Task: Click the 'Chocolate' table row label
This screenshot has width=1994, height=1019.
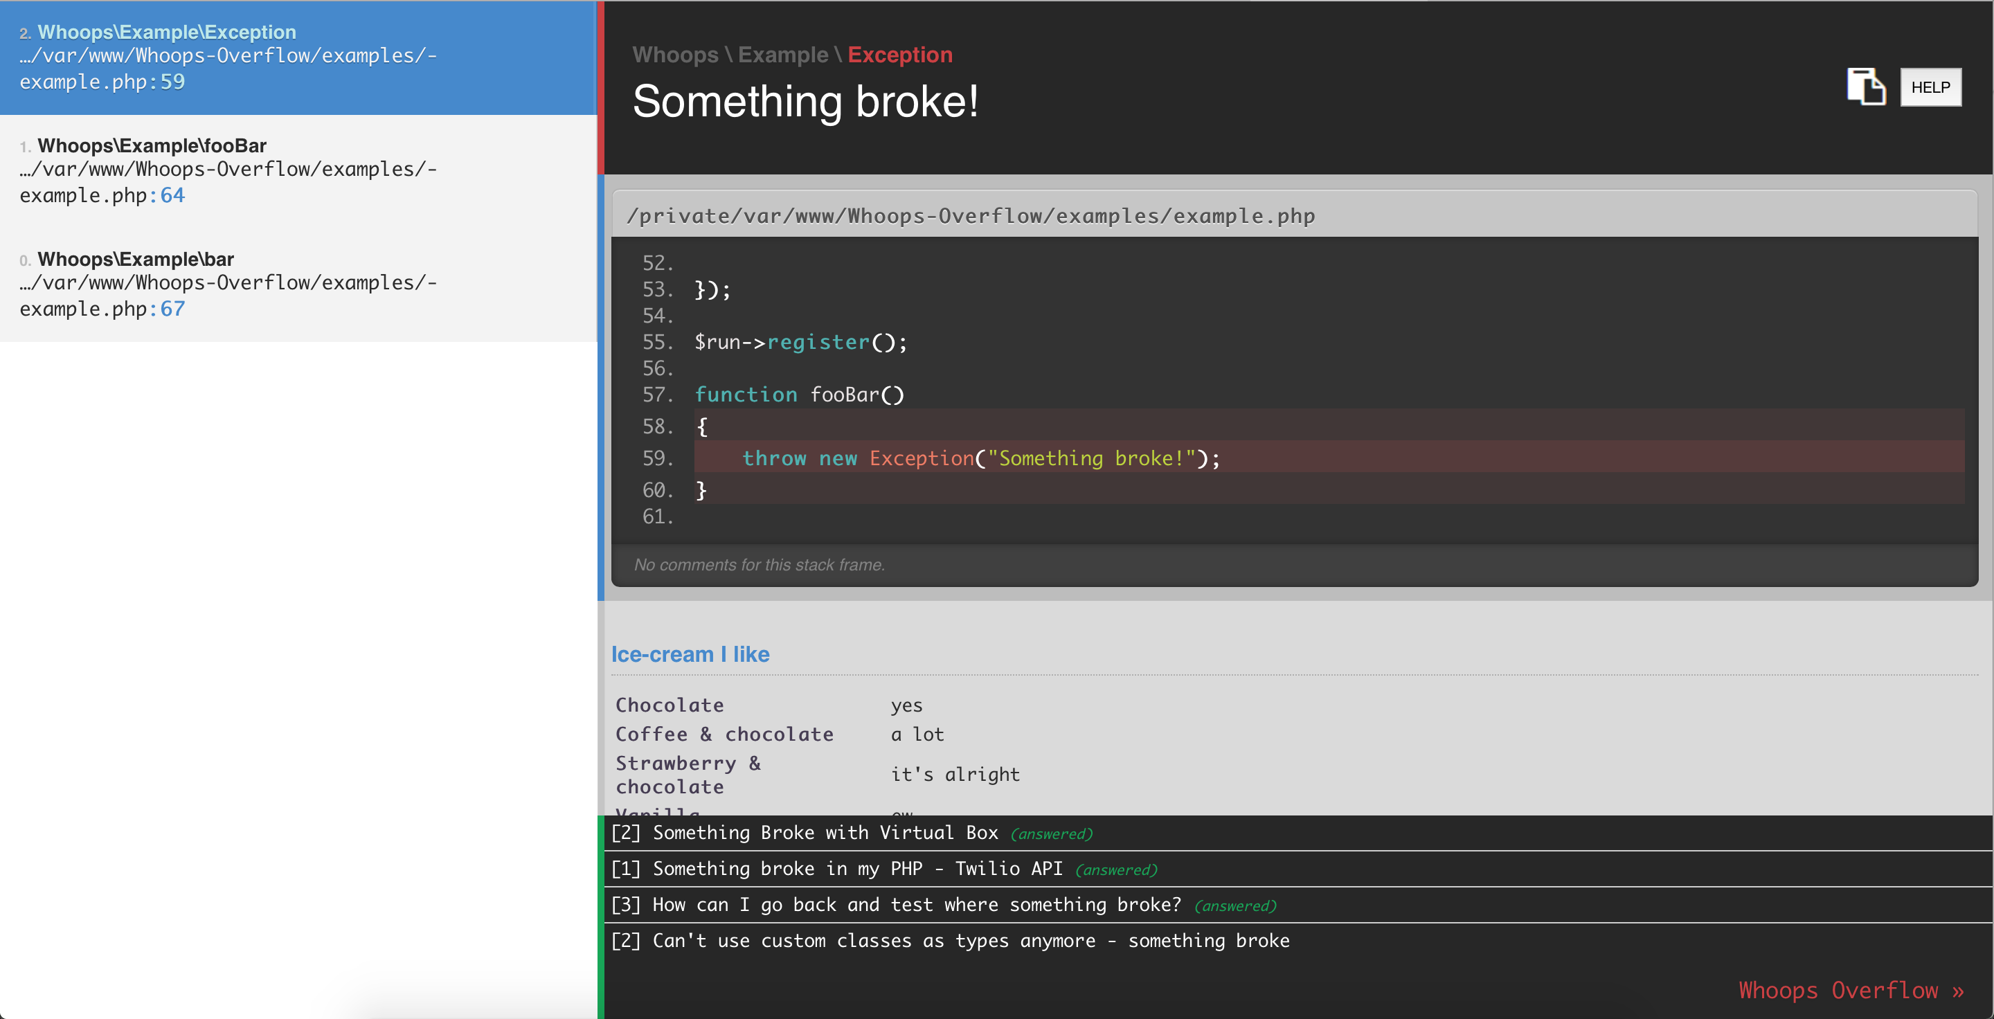Action: [x=670, y=705]
